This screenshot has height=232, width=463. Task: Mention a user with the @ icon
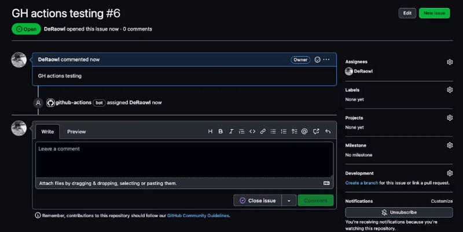point(304,132)
